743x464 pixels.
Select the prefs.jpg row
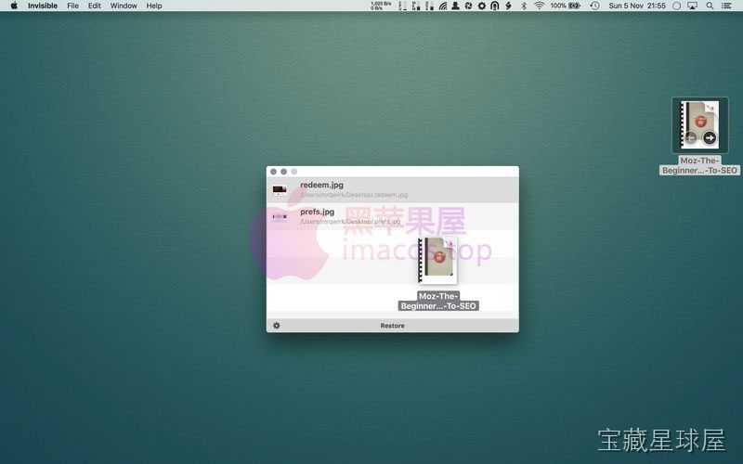click(x=392, y=217)
